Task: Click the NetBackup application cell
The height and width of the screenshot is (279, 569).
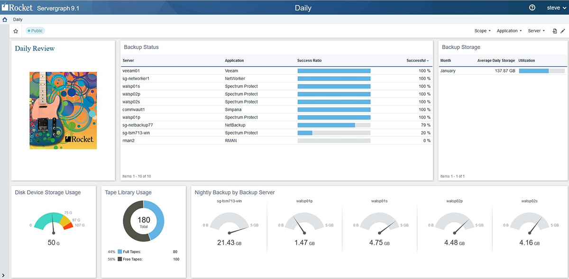Action: [235, 125]
